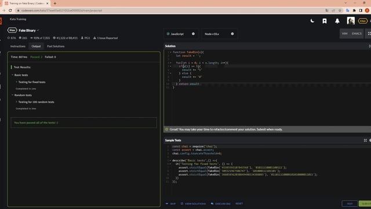The width and height of the screenshot is (371, 209).
Task: Select the Output tab
Action: point(36,46)
